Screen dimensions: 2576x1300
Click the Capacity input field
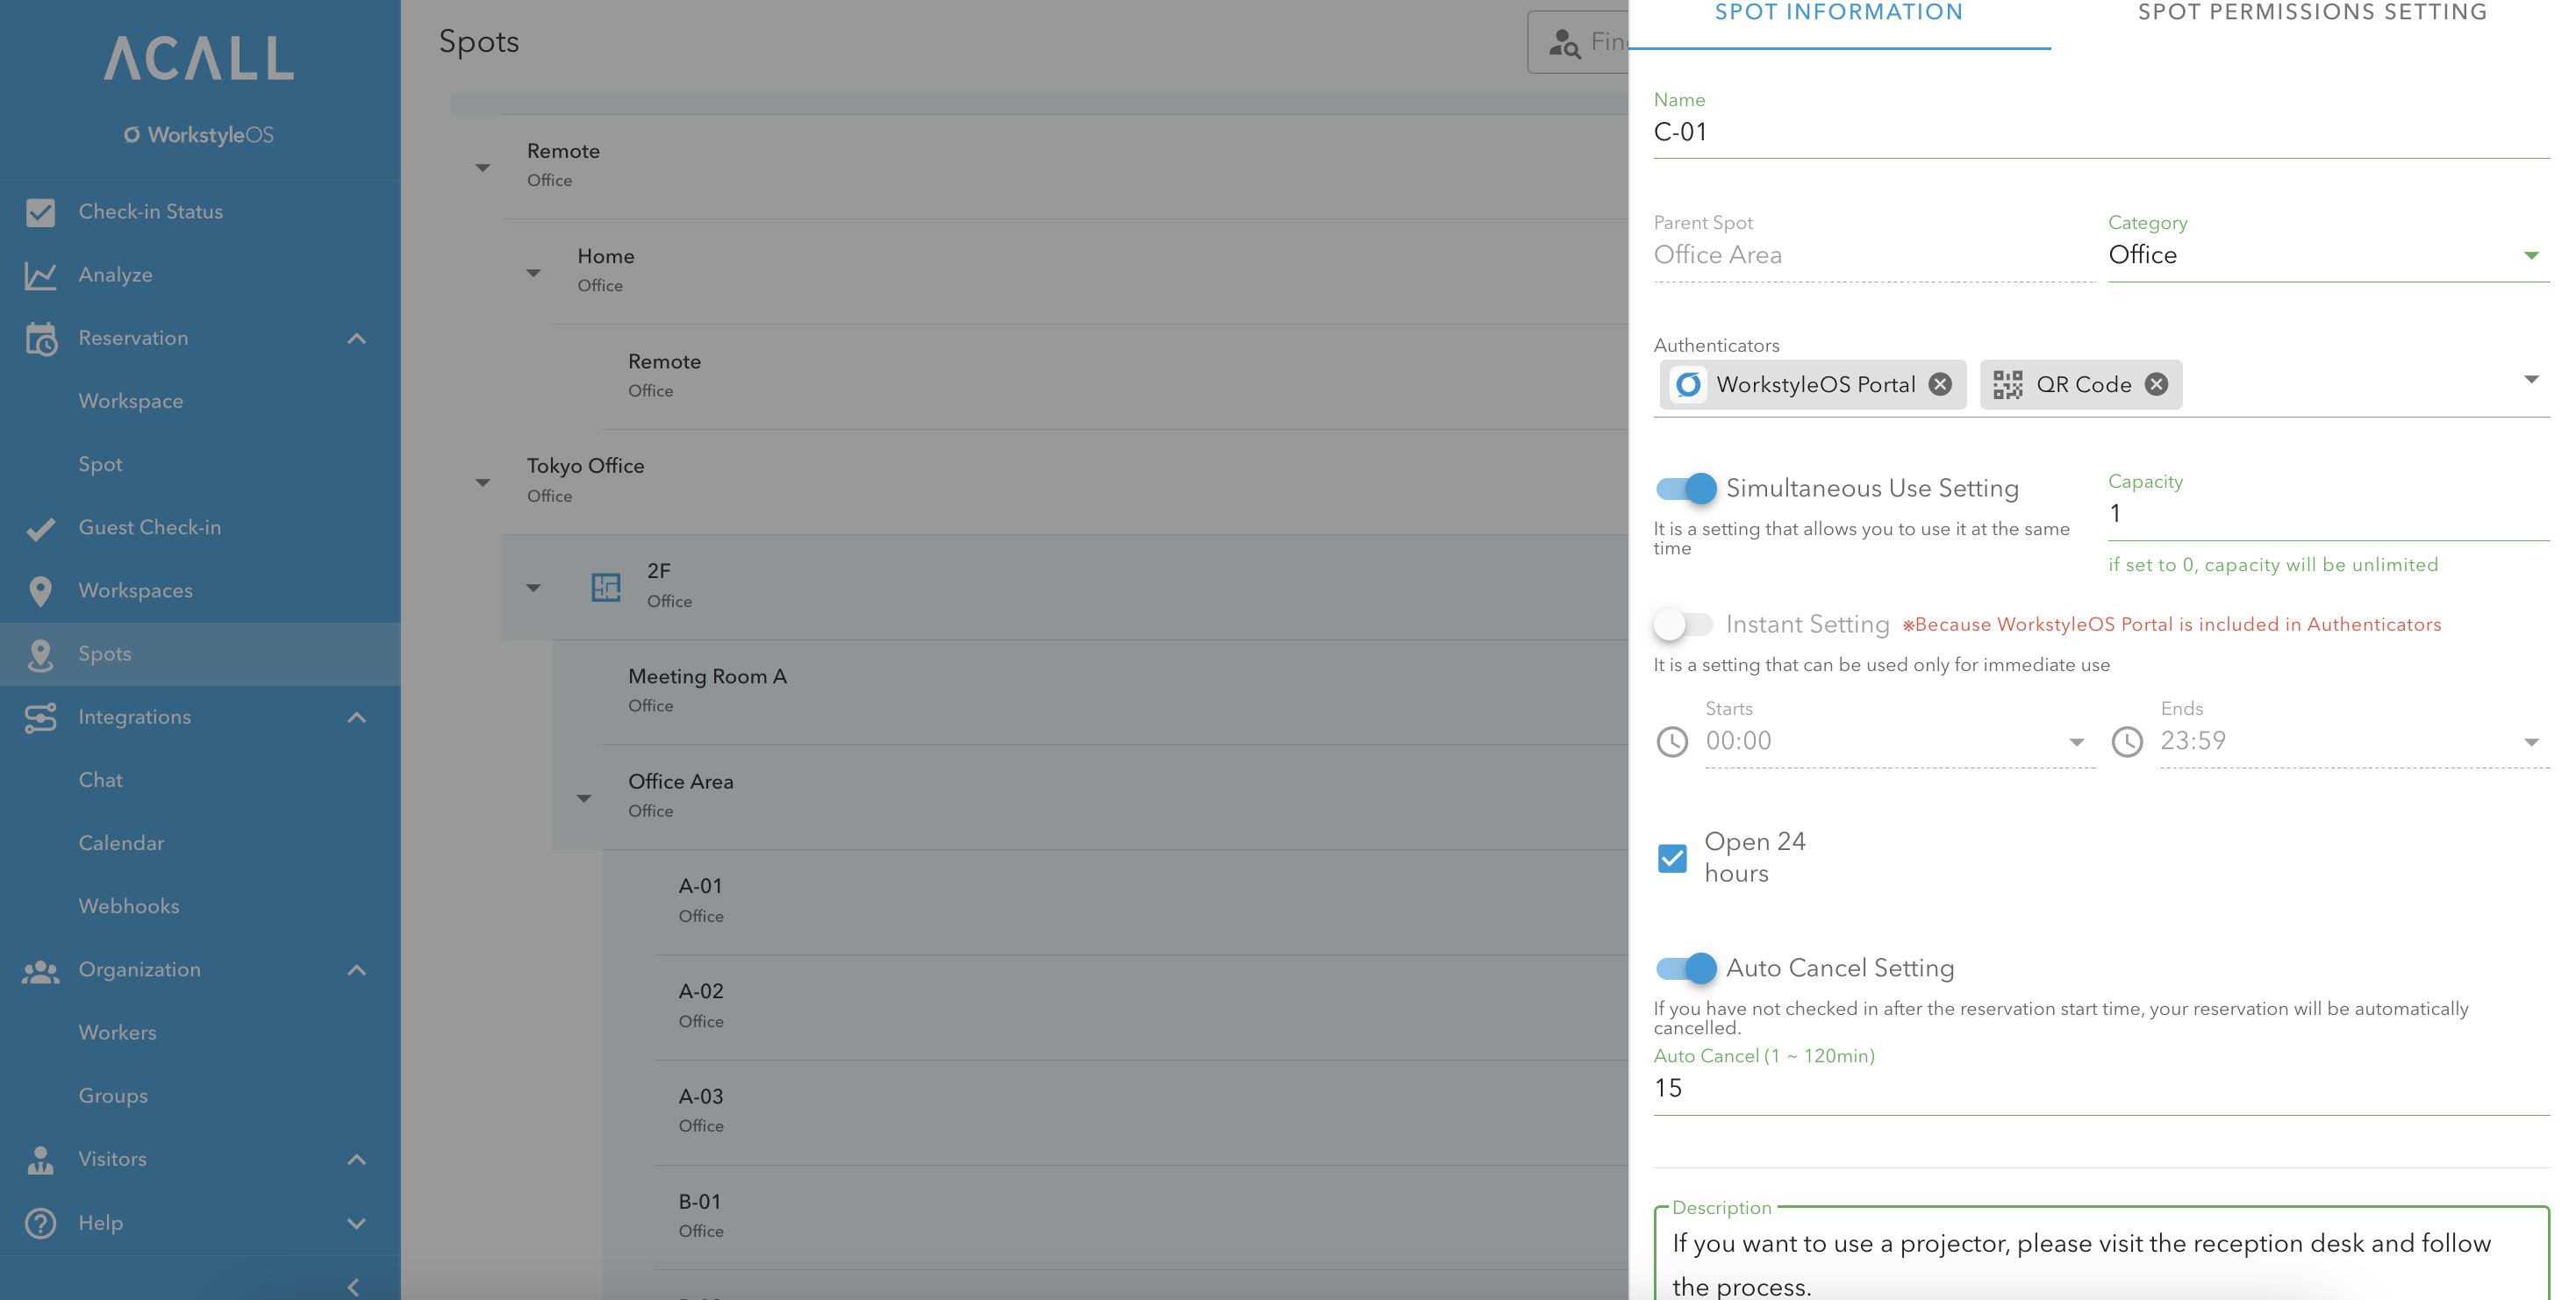pos(2329,515)
